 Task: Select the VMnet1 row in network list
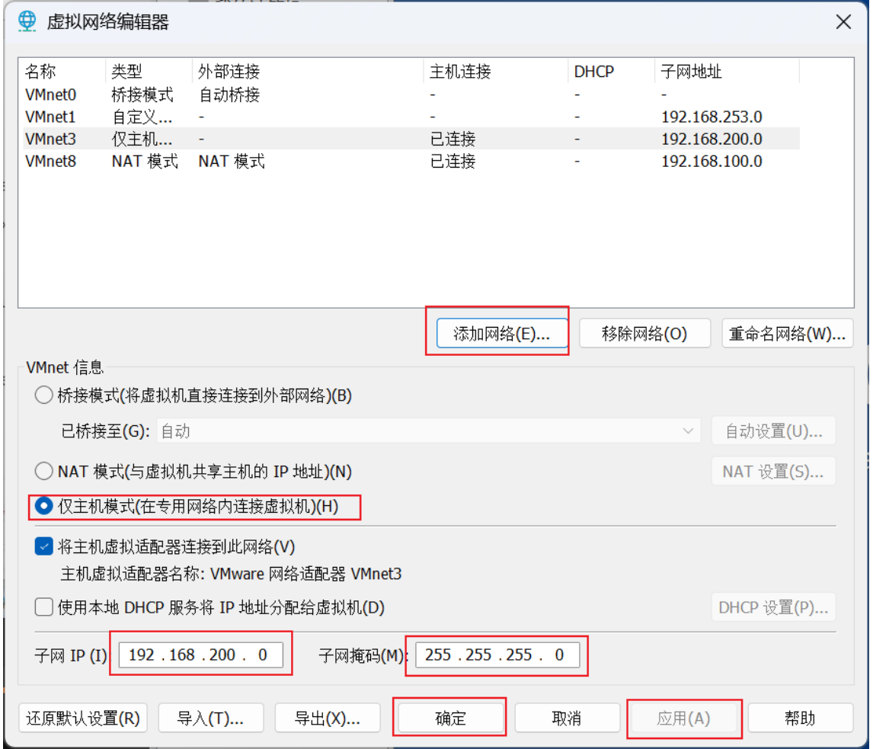[x=412, y=117]
